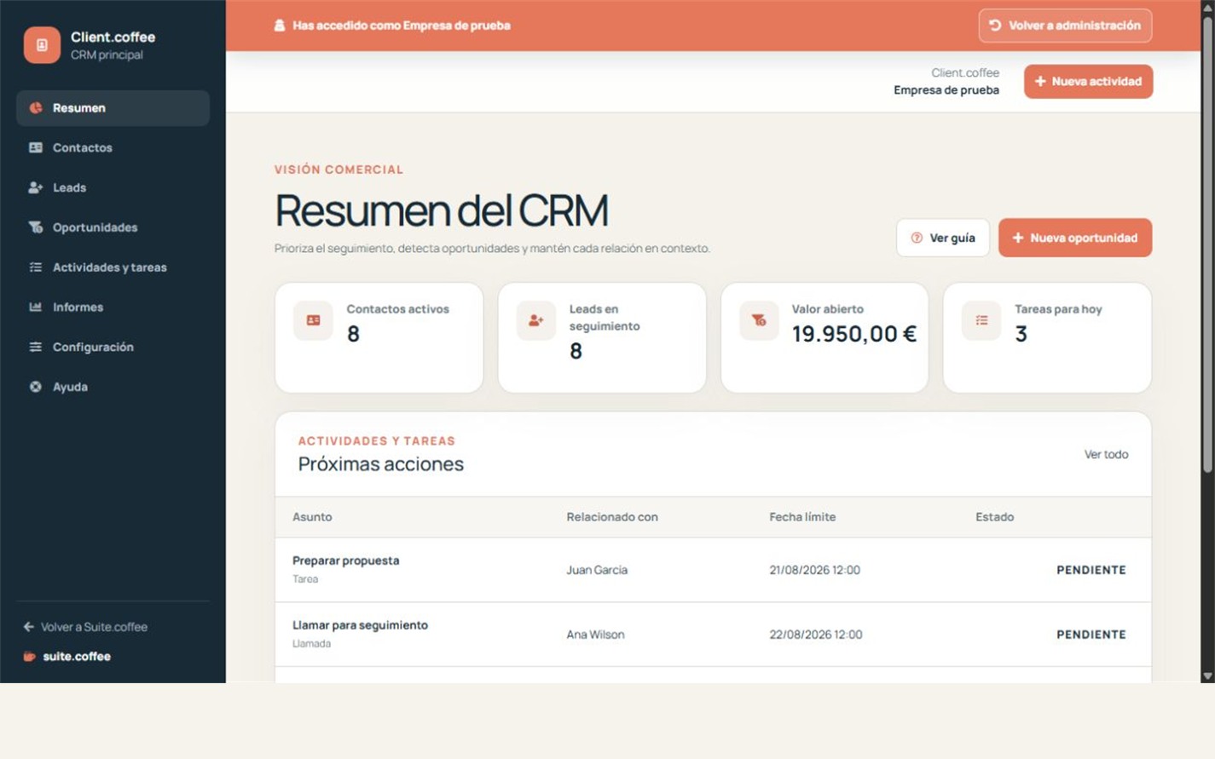Go to Contactos in the sidebar
Viewport: 1215px width, 759px height.
coord(113,147)
